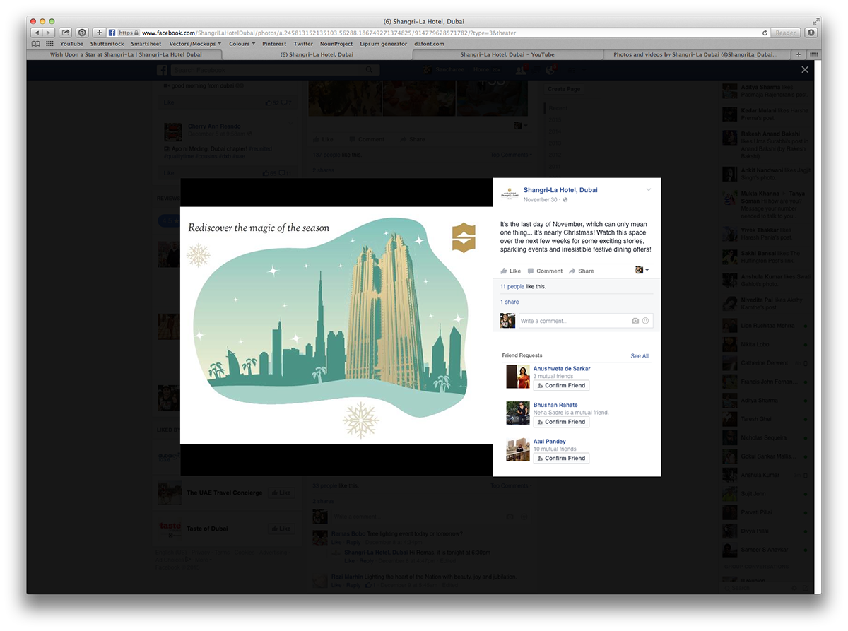The width and height of the screenshot is (848, 631).
Task: Expand the post options chevron
Action: [649, 189]
